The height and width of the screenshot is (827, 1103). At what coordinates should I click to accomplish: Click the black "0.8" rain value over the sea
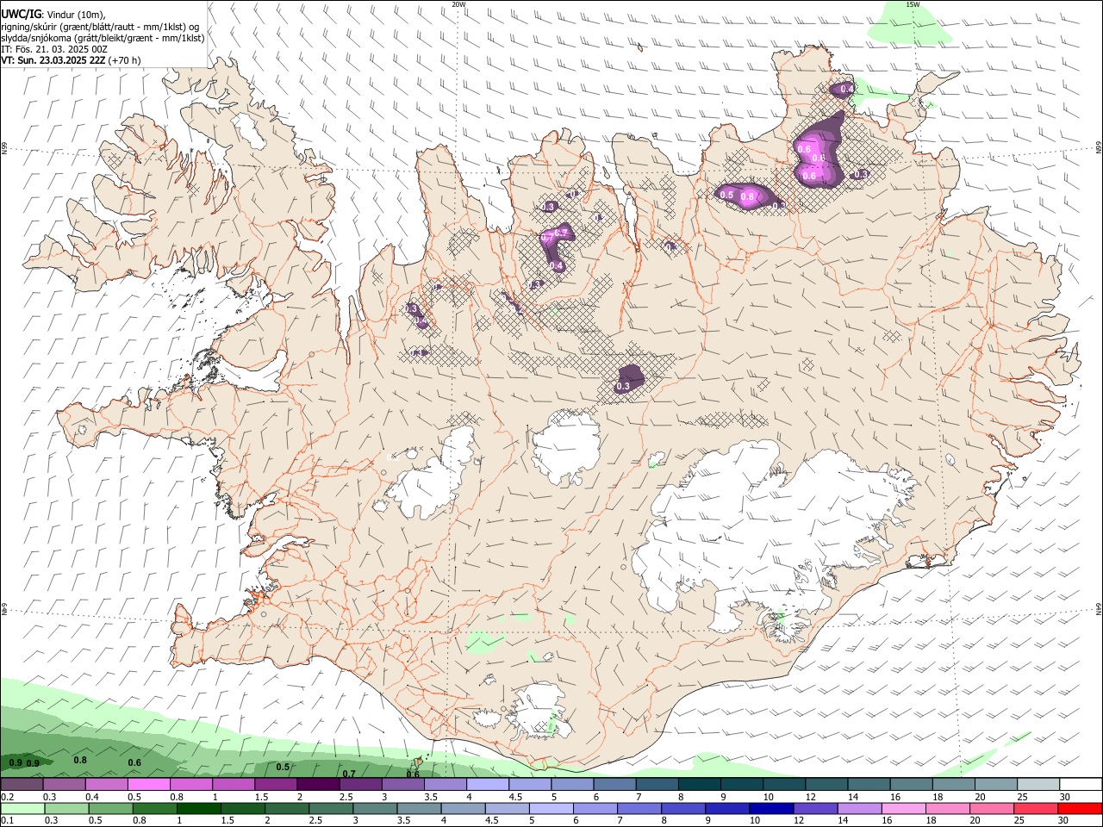coord(80,760)
